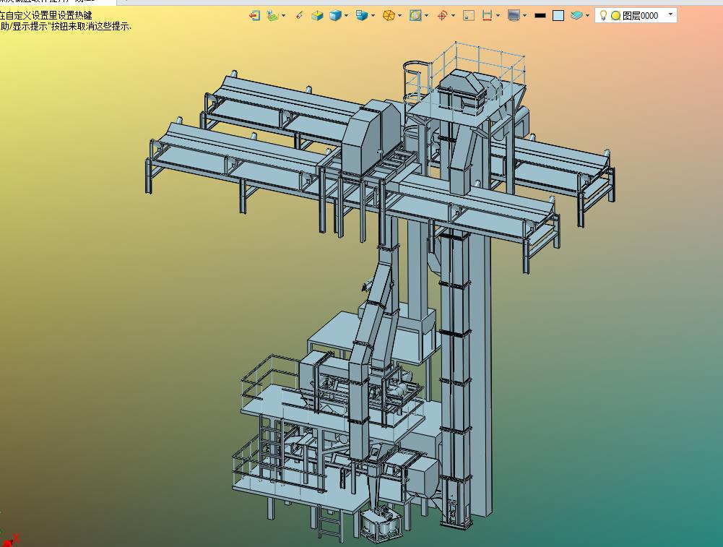This screenshot has width=723, height=547.
Task: Click the red crosshair target icon
Action: 442,15
